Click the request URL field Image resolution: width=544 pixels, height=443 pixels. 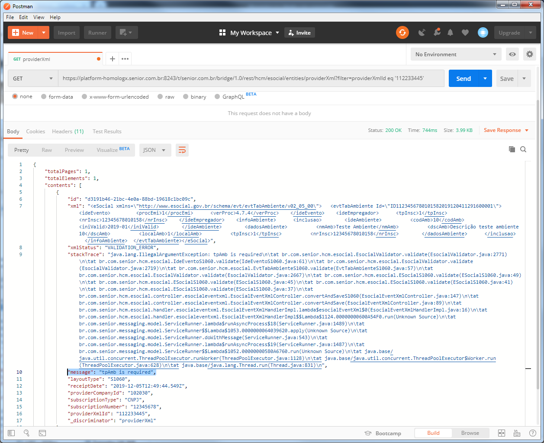tap(251, 78)
